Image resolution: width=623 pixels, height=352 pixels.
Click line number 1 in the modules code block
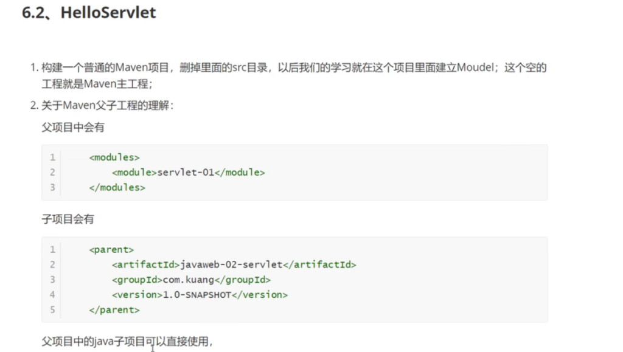(52, 157)
